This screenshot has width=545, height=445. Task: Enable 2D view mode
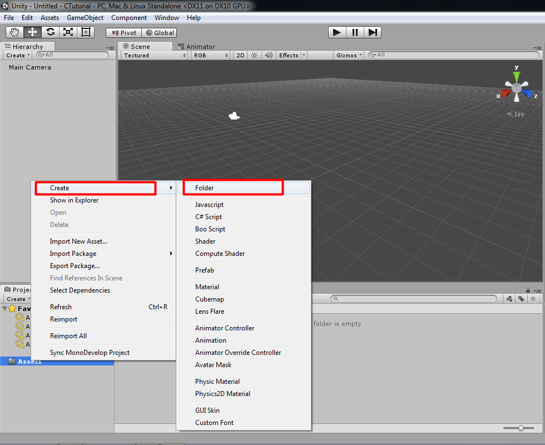click(x=240, y=55)
